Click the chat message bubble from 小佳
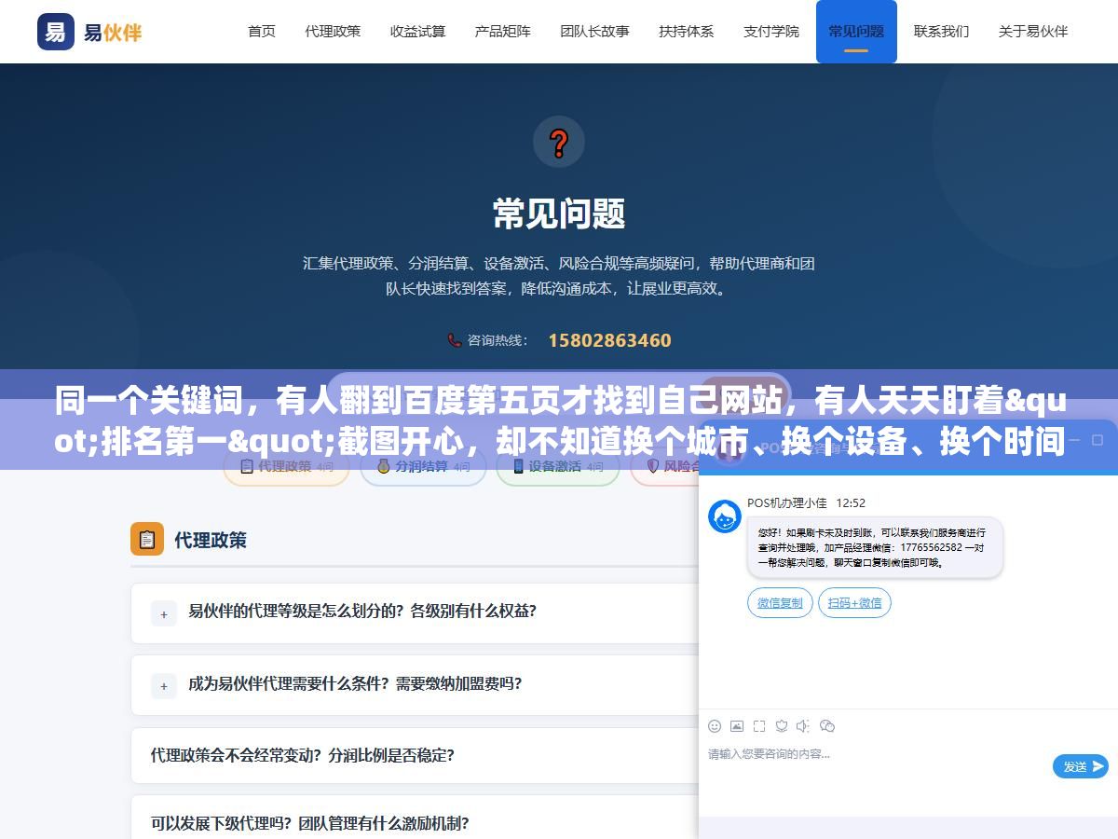1118x839 pixels. coord(875,548)
